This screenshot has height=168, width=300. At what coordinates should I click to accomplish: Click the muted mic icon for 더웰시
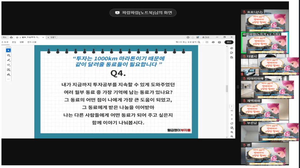[244, 56]
